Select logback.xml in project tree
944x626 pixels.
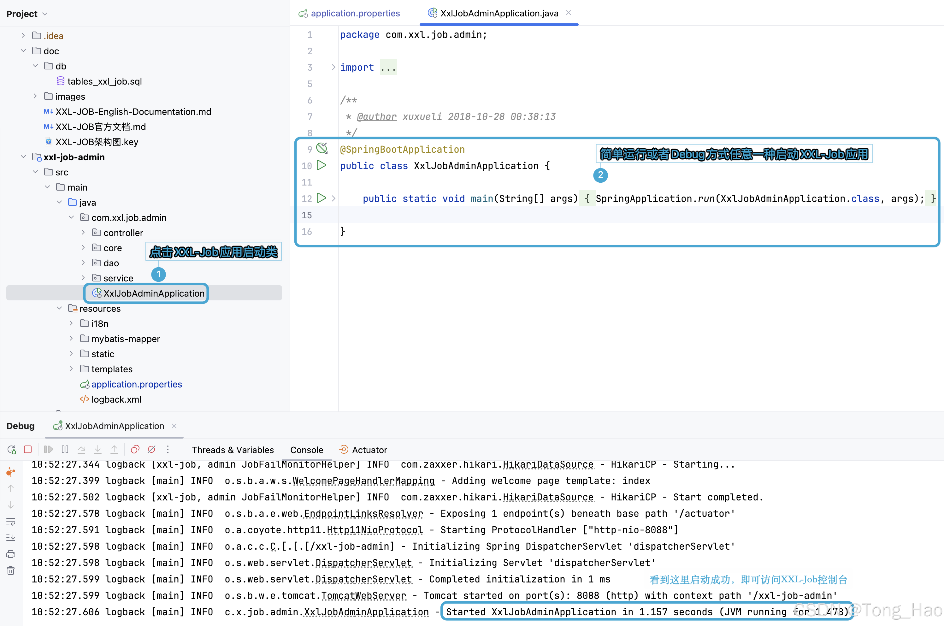[116, 399]
